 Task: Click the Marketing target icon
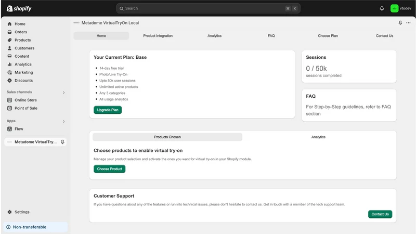[x=9, y=72]
